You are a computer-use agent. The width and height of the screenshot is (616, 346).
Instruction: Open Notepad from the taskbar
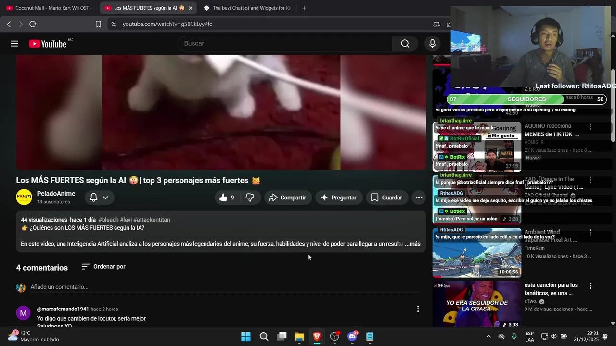(x=370, y=336)
